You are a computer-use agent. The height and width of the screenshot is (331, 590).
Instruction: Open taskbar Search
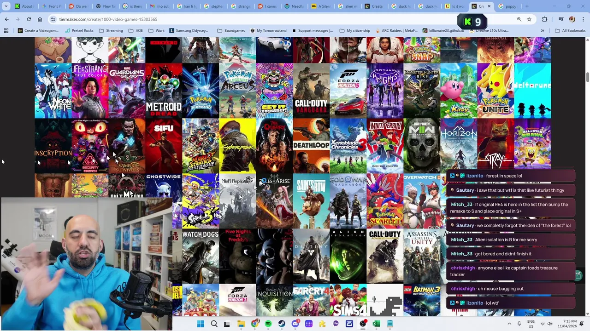(x=213, y=324)
